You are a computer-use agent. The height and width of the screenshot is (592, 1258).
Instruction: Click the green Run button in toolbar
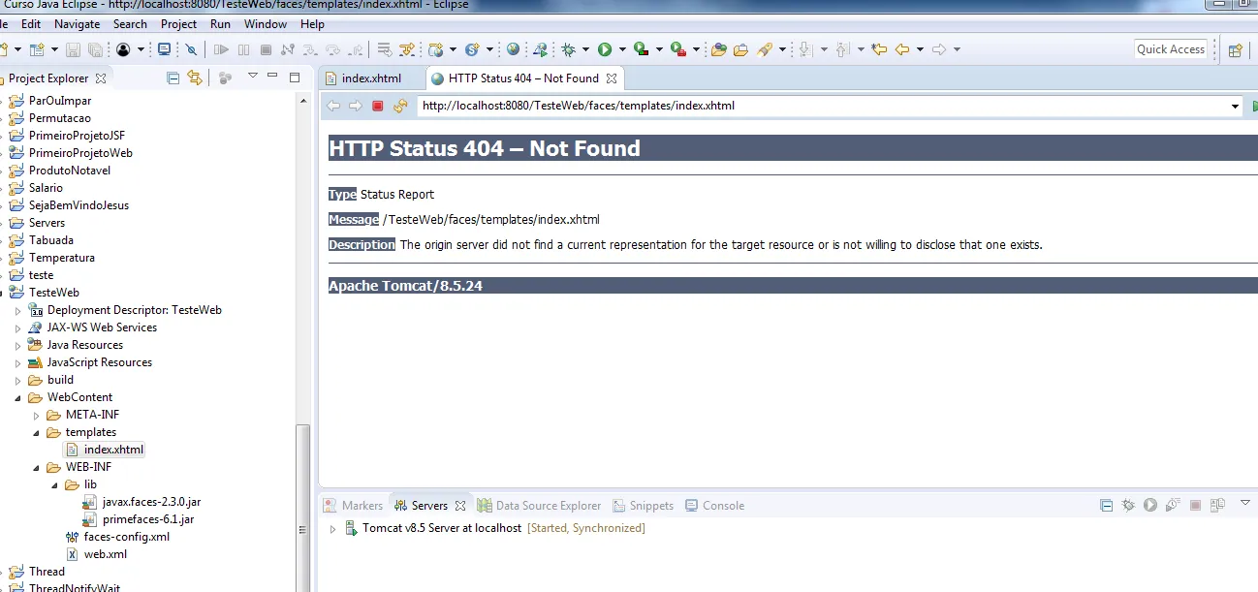(605, 49)
